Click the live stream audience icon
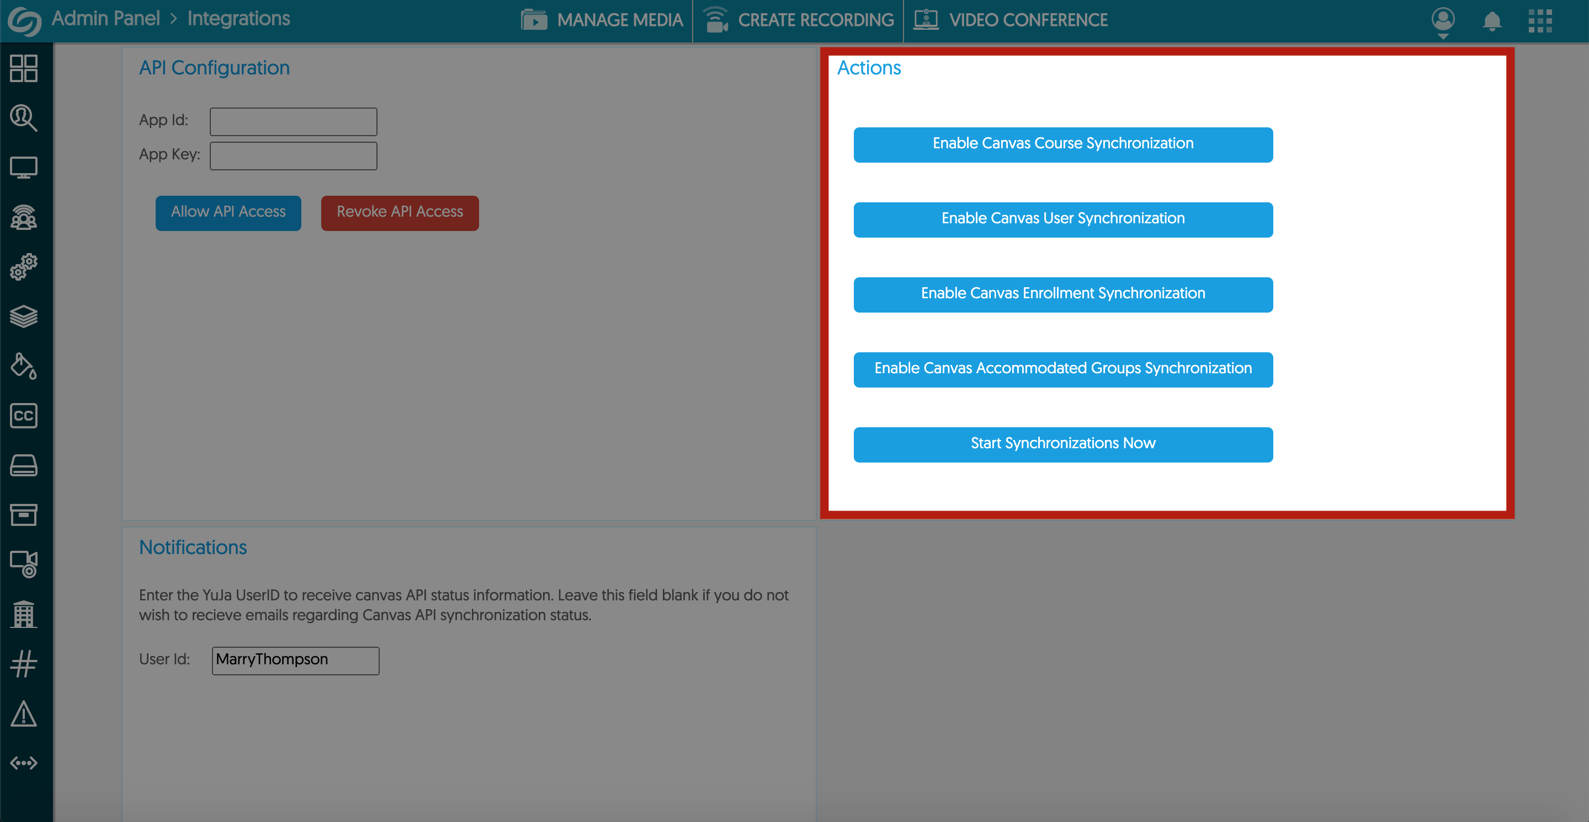Image resolution: width=1589 pixels, height=822 pixels. pyautogui.click(x=24, y=217)
